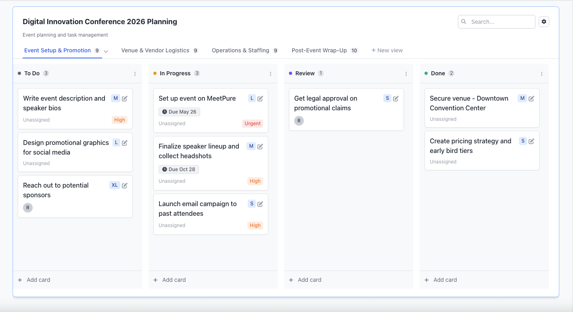Open the board settings gear icon

point(544,22)
